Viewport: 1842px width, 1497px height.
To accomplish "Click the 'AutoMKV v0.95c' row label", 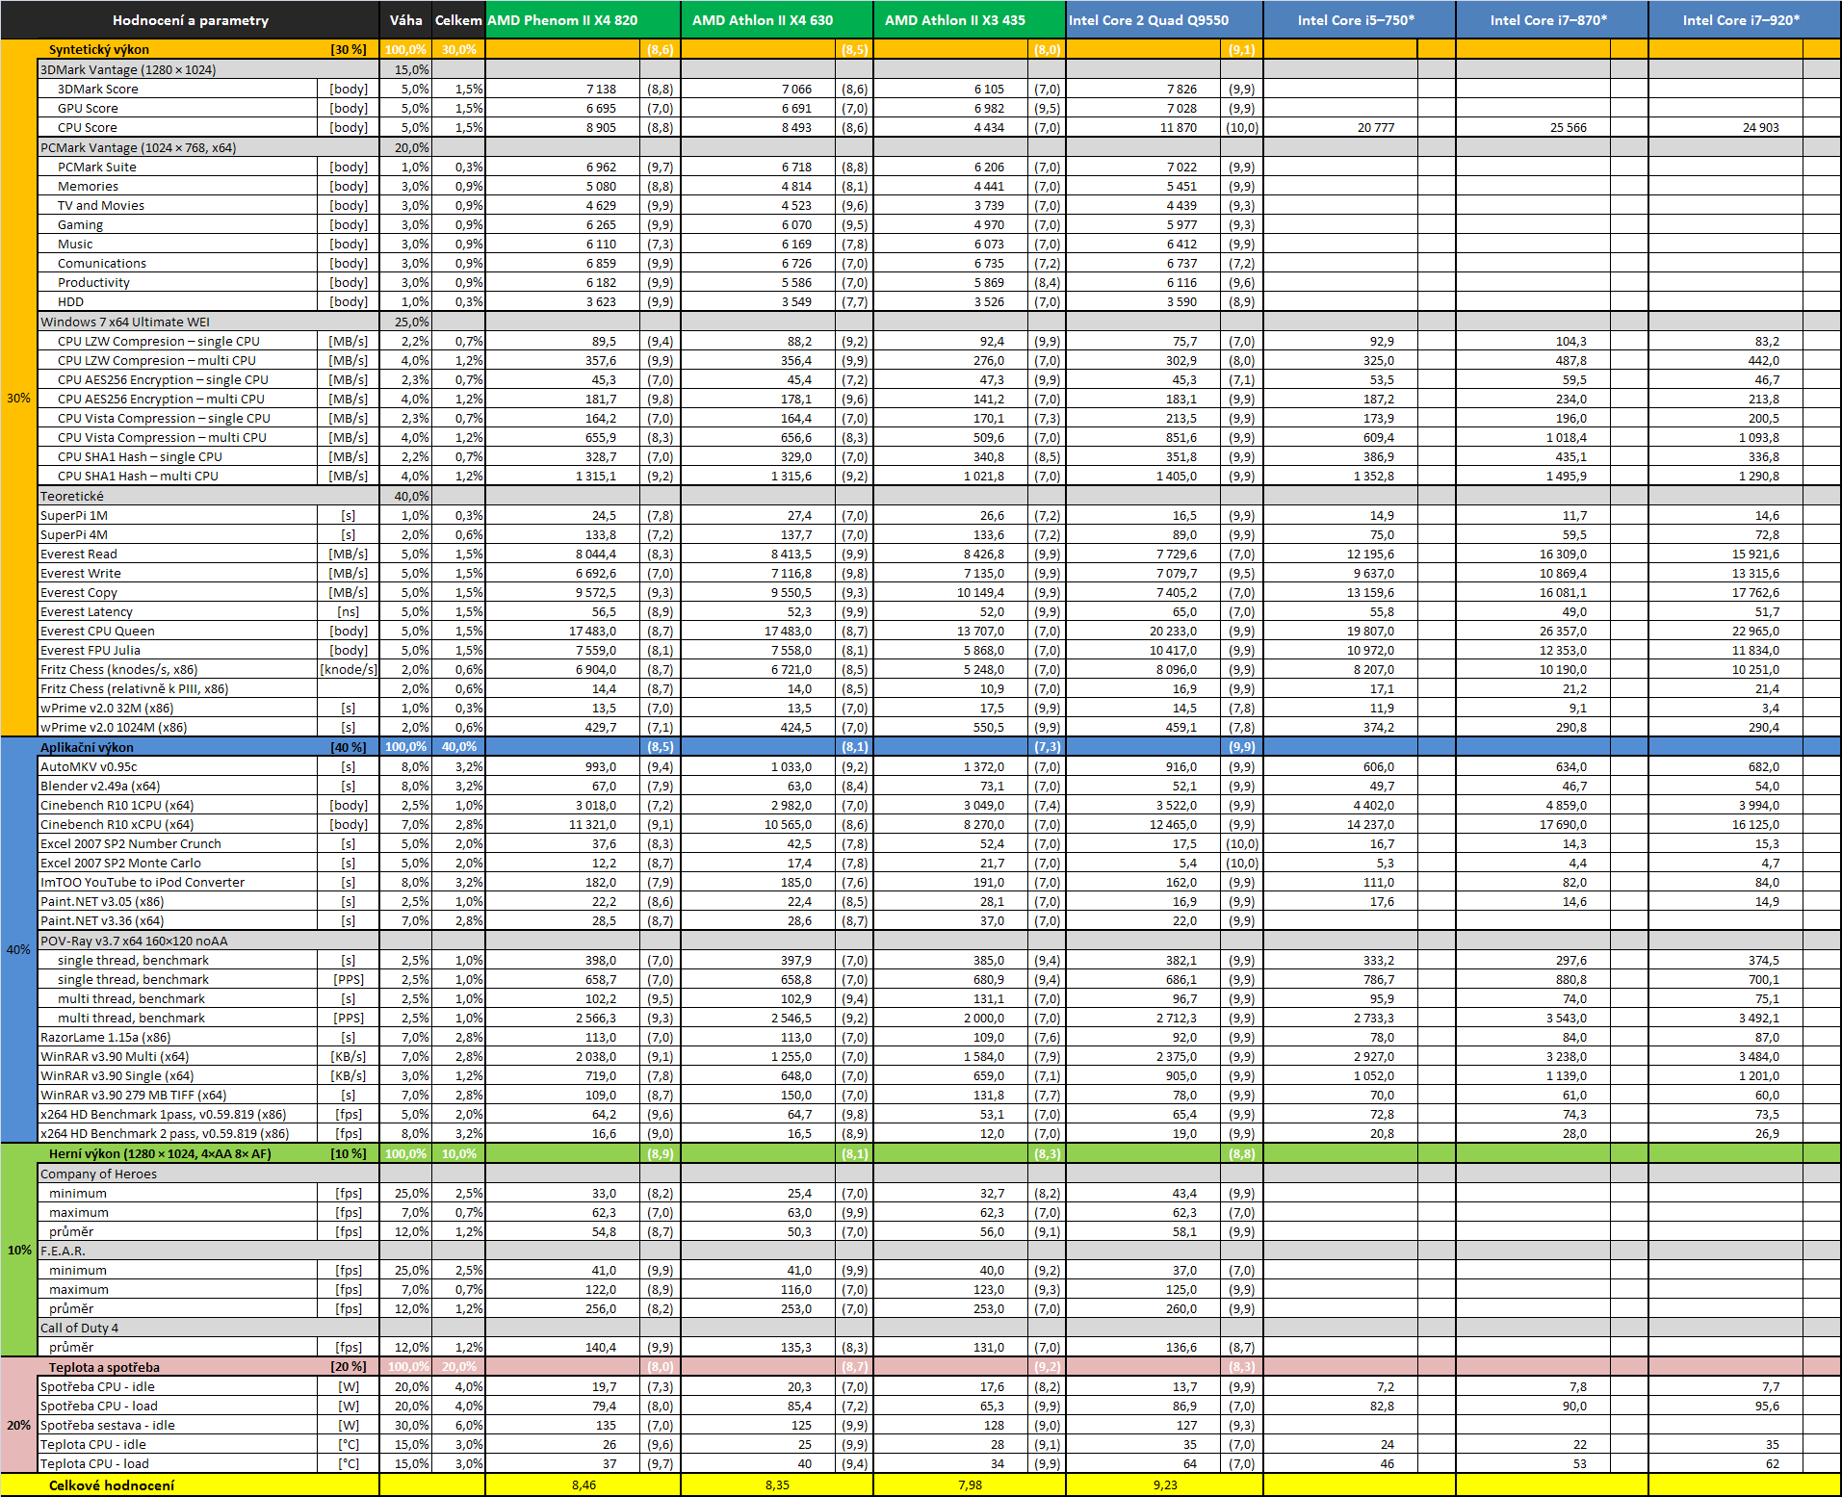I will 89,766.
